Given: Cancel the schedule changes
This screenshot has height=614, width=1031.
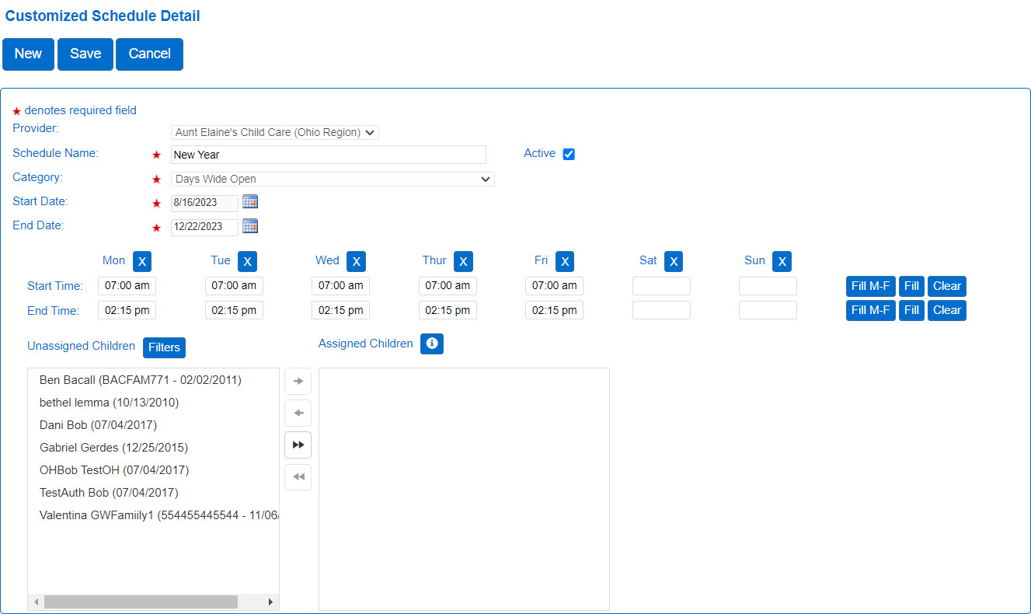Looking at the screenshot, I should (x=148, y=54).
